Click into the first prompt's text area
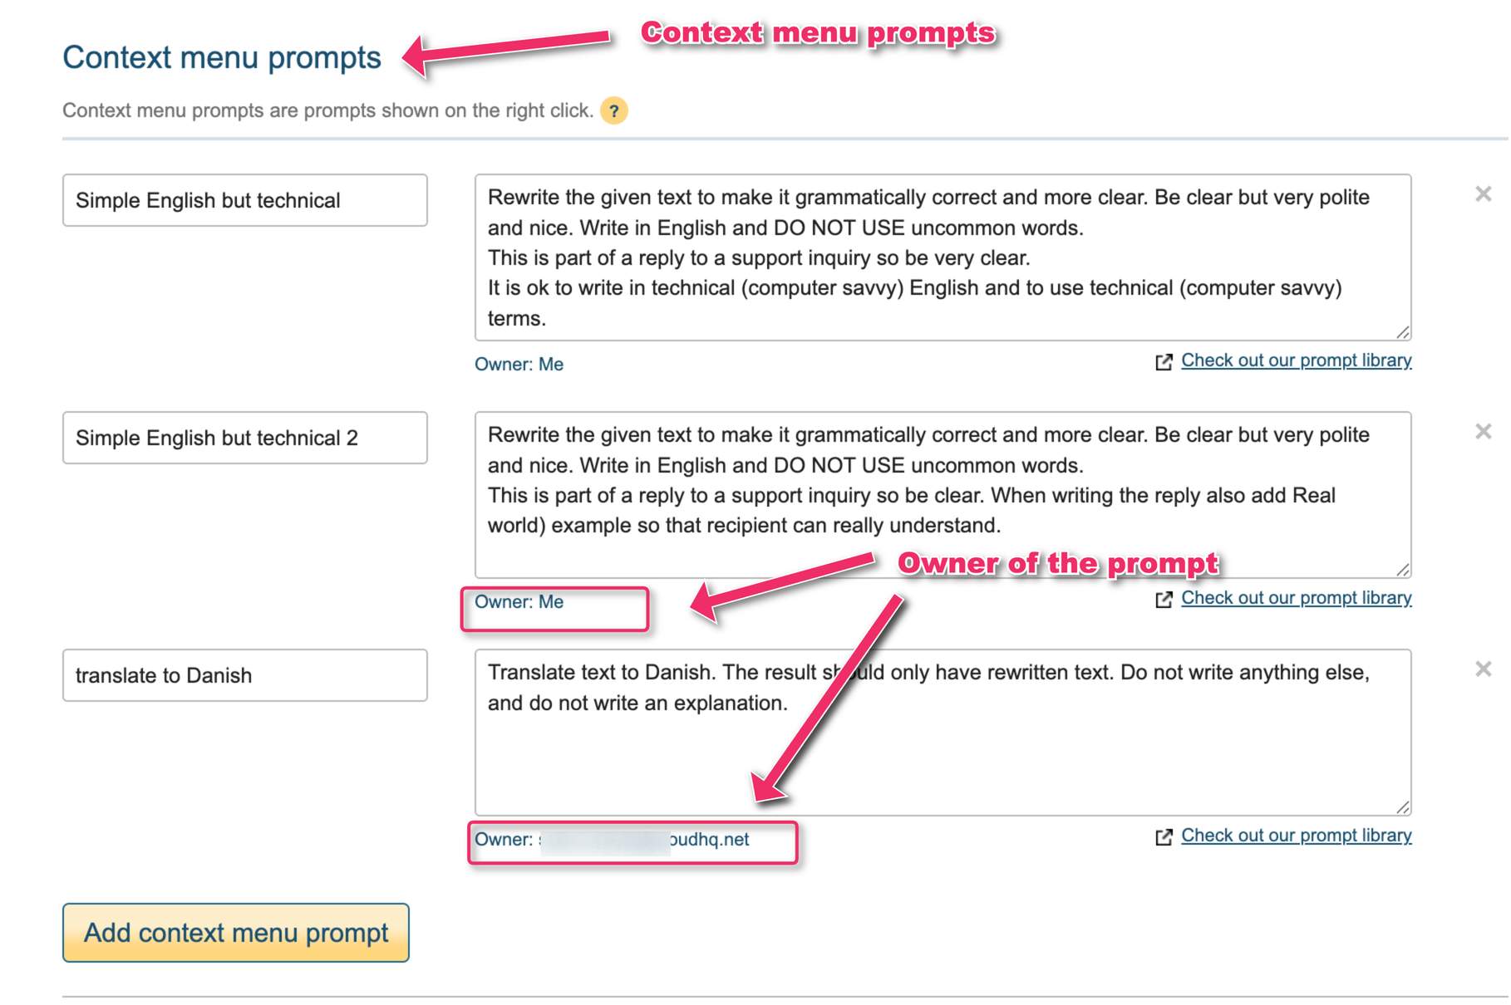Image resolution: width=1511 pixels, height=1005 pixels. (x=943, y=257)
